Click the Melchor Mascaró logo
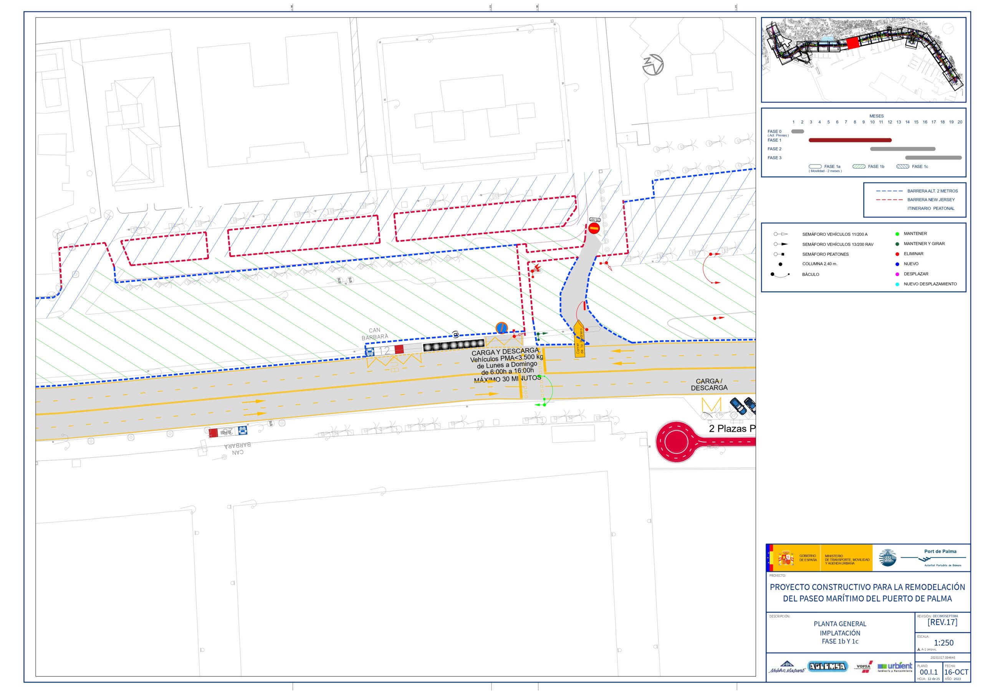Viewport: 983px width, 694px height. pyautogui.click(x=786, y=668)
